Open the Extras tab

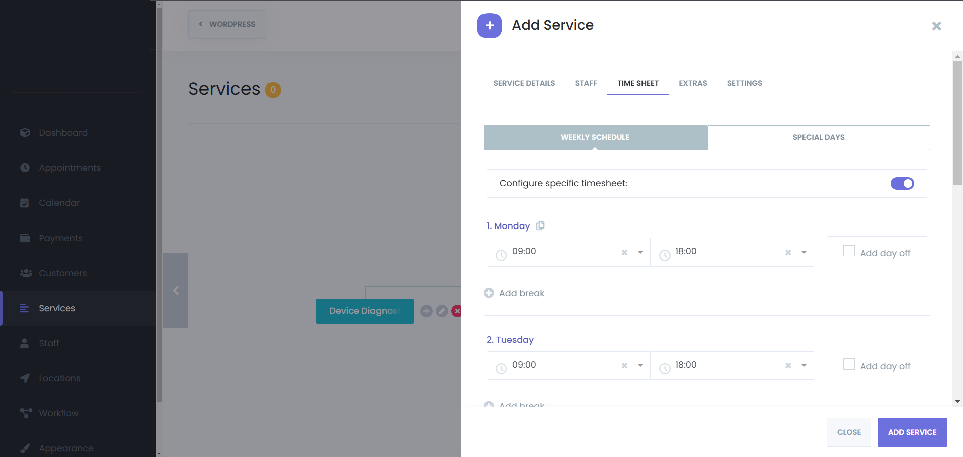point(693,83)
